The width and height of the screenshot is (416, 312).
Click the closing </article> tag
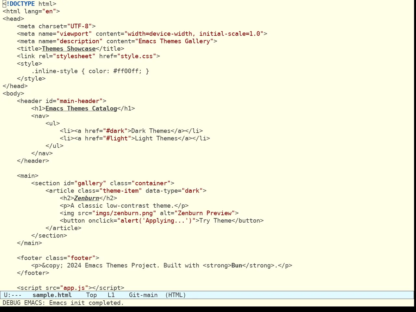click(63, 228)
